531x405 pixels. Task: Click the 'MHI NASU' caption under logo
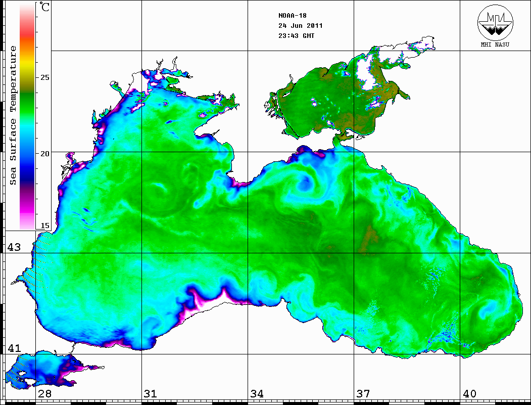(495, 44)
